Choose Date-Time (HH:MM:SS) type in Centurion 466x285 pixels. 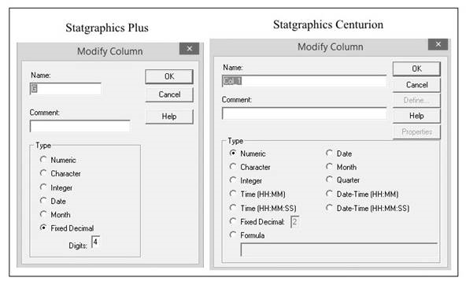pyautogui.click(x=329, y=208)
